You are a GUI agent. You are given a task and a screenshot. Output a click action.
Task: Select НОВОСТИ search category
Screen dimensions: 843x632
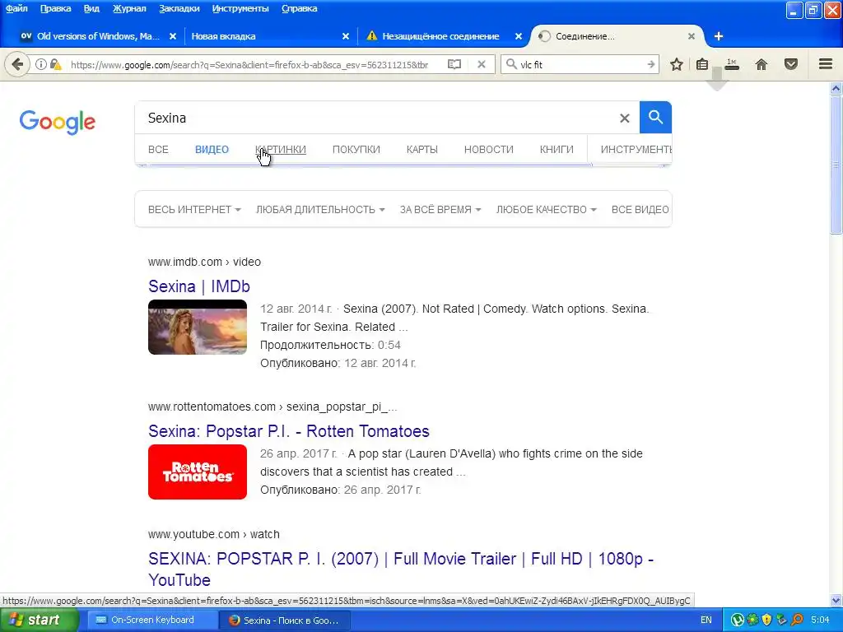pos(489,150)
